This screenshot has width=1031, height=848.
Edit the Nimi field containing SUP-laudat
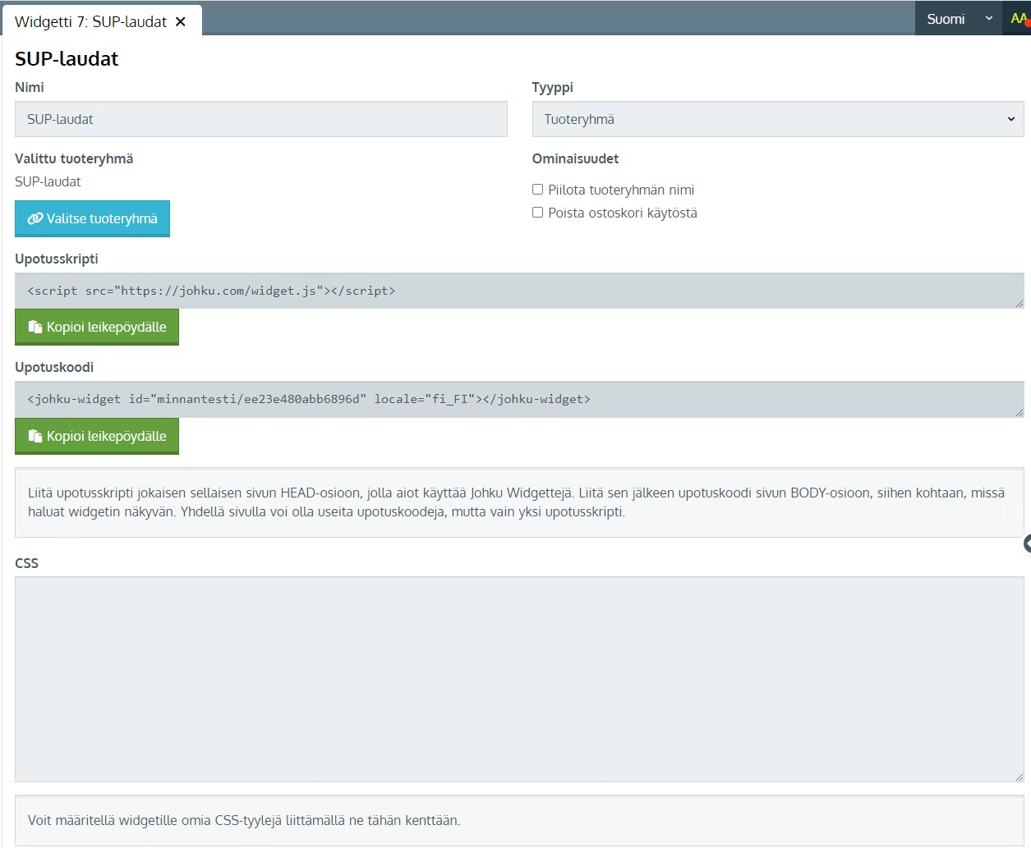point(261,119)
